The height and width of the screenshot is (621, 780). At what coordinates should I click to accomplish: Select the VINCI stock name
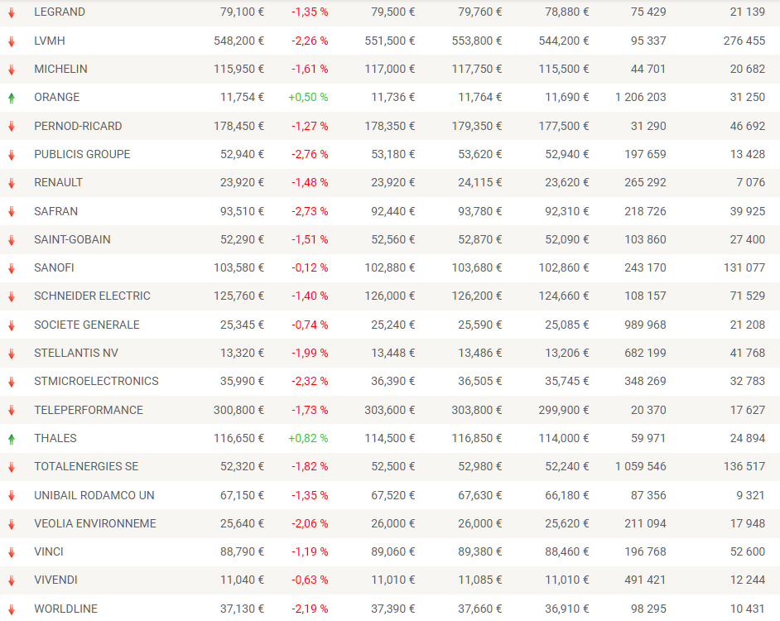pyautogui.click(x=49, y=551)
